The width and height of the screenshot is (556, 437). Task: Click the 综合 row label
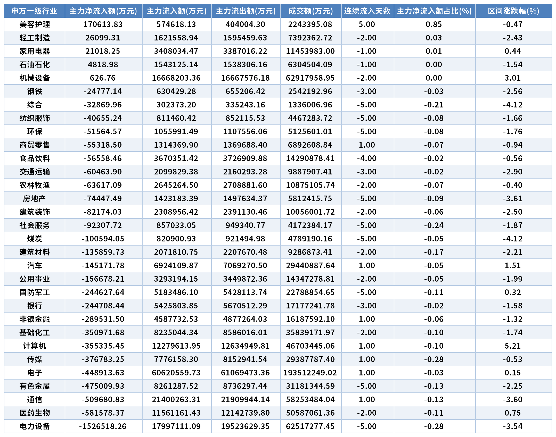(35, 105)
